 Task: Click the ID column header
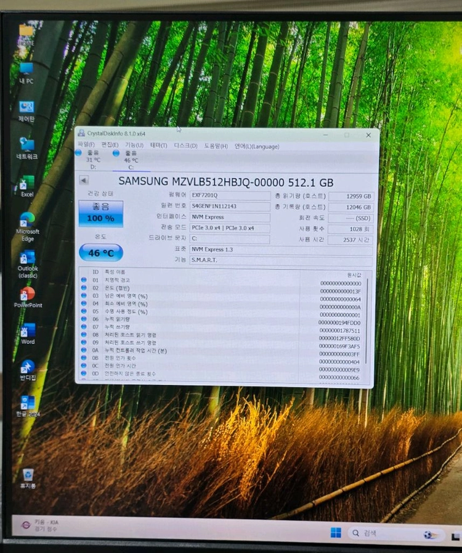(95, 272)
